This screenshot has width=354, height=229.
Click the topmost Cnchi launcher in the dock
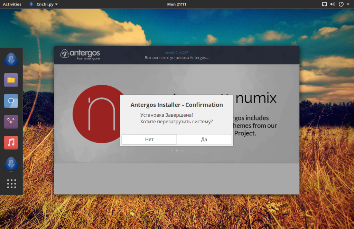tap(11, 59)
